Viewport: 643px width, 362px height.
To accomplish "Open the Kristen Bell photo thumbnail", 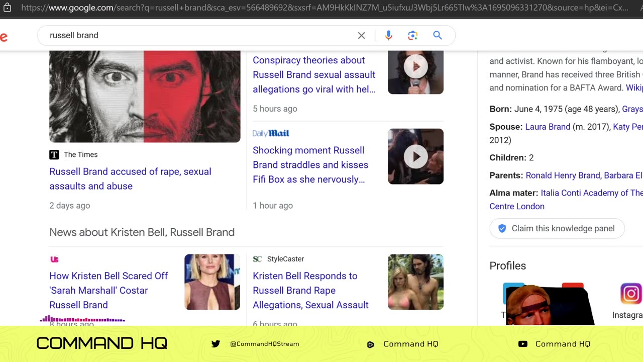I will coord(212,282).
